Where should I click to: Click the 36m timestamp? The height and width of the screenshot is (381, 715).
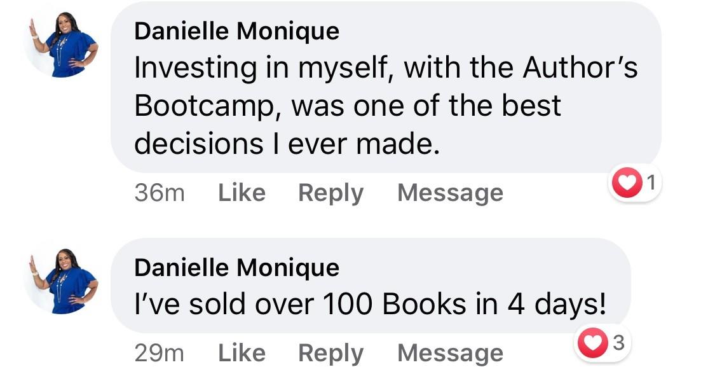click(x=160, y=193)
